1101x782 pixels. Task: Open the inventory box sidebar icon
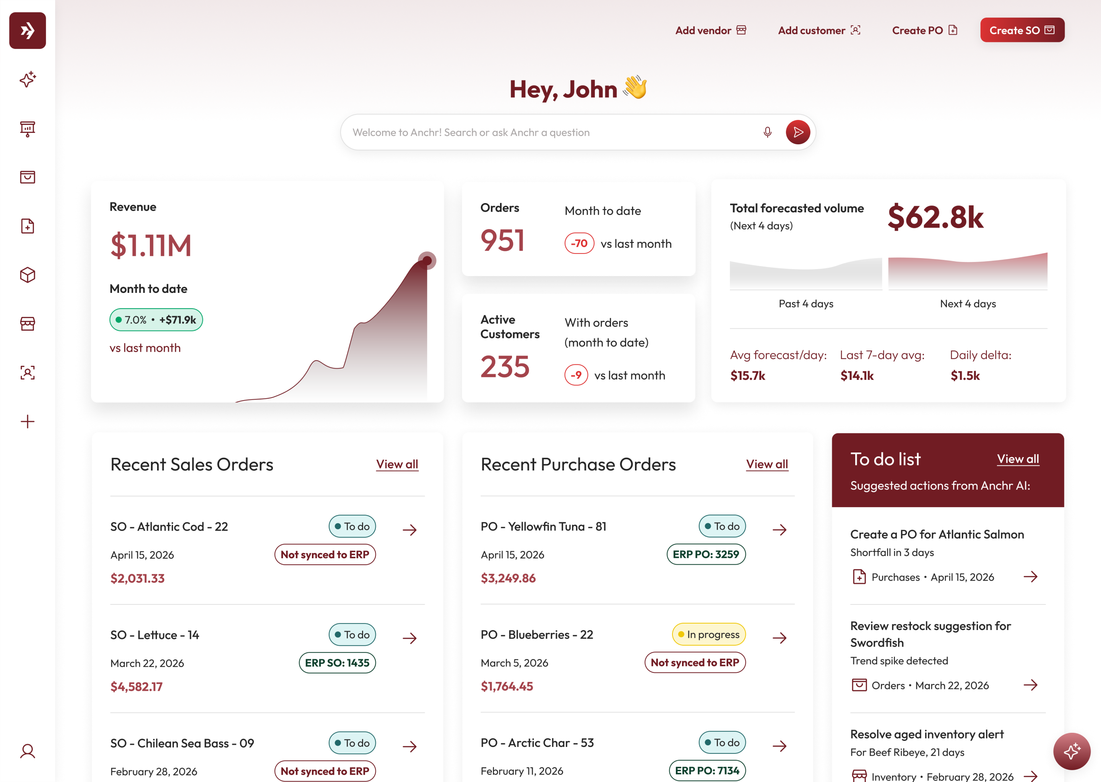[x=28, y=275]
